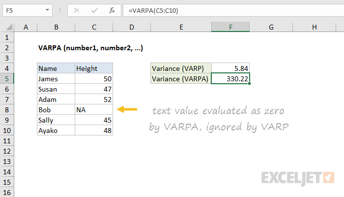Select column A header

26,27
